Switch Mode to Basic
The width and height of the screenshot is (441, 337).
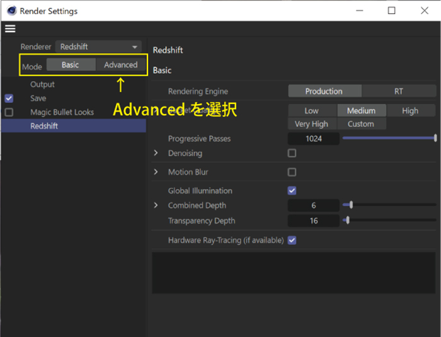coord(71,65)
